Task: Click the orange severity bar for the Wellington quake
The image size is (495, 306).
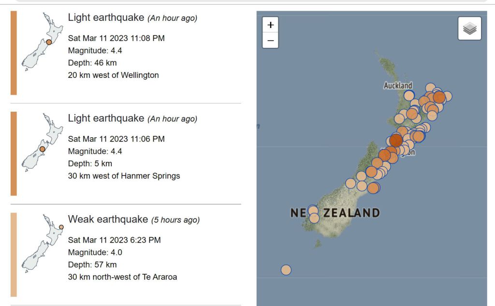Action: pos(14,53)
